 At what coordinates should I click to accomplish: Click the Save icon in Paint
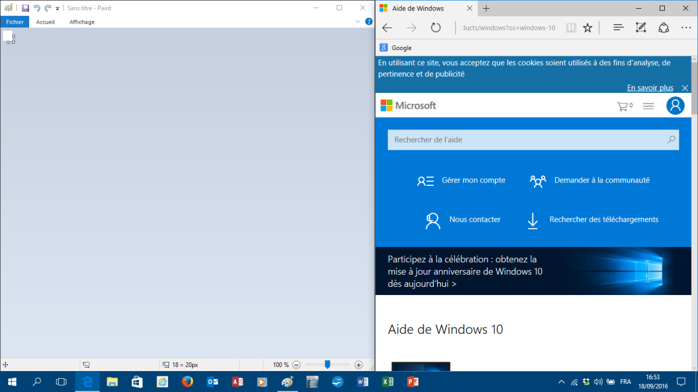pyautogui.click(x=26, y=8)
